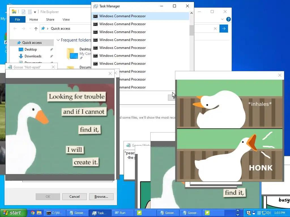Open the Windows start button
Screen dimensions: 290x217
(13, 213)
